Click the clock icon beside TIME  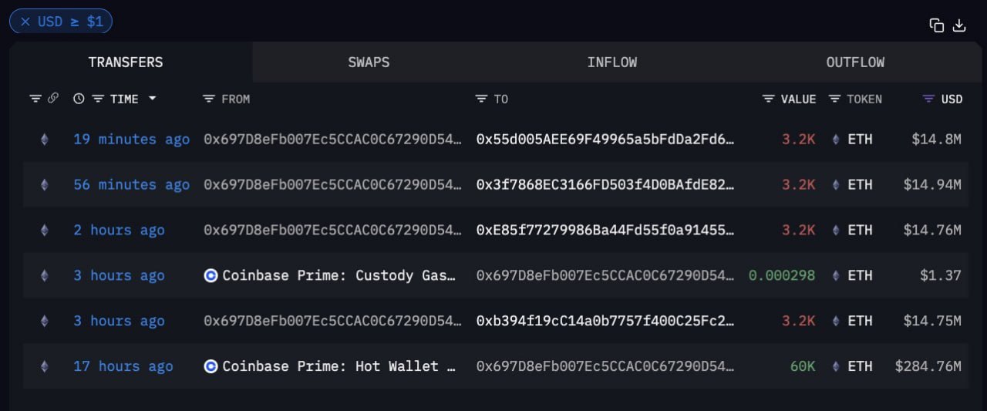79,99
